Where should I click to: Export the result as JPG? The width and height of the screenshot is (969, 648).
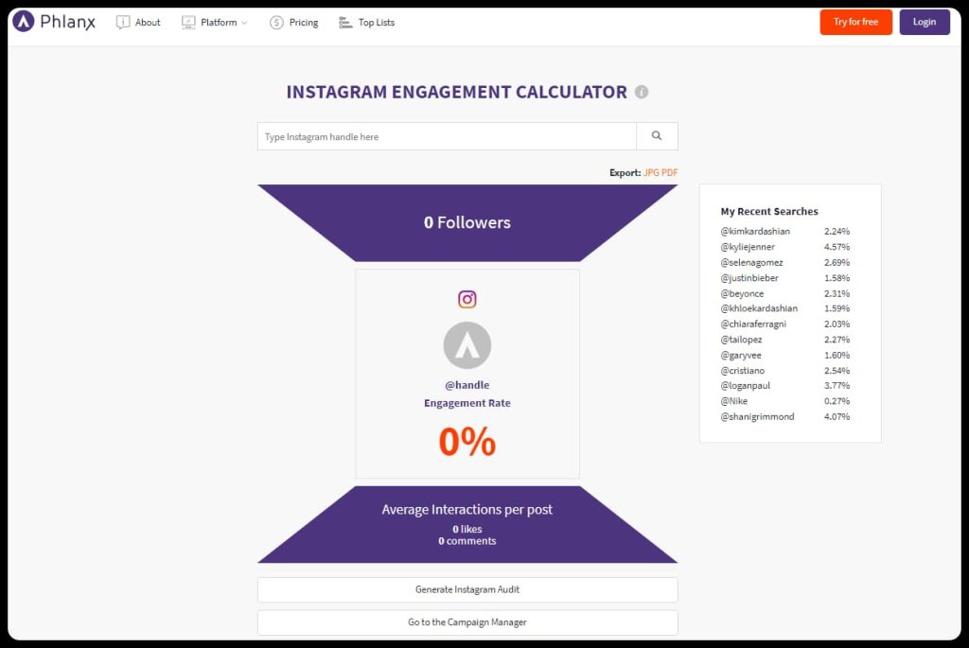651,172
